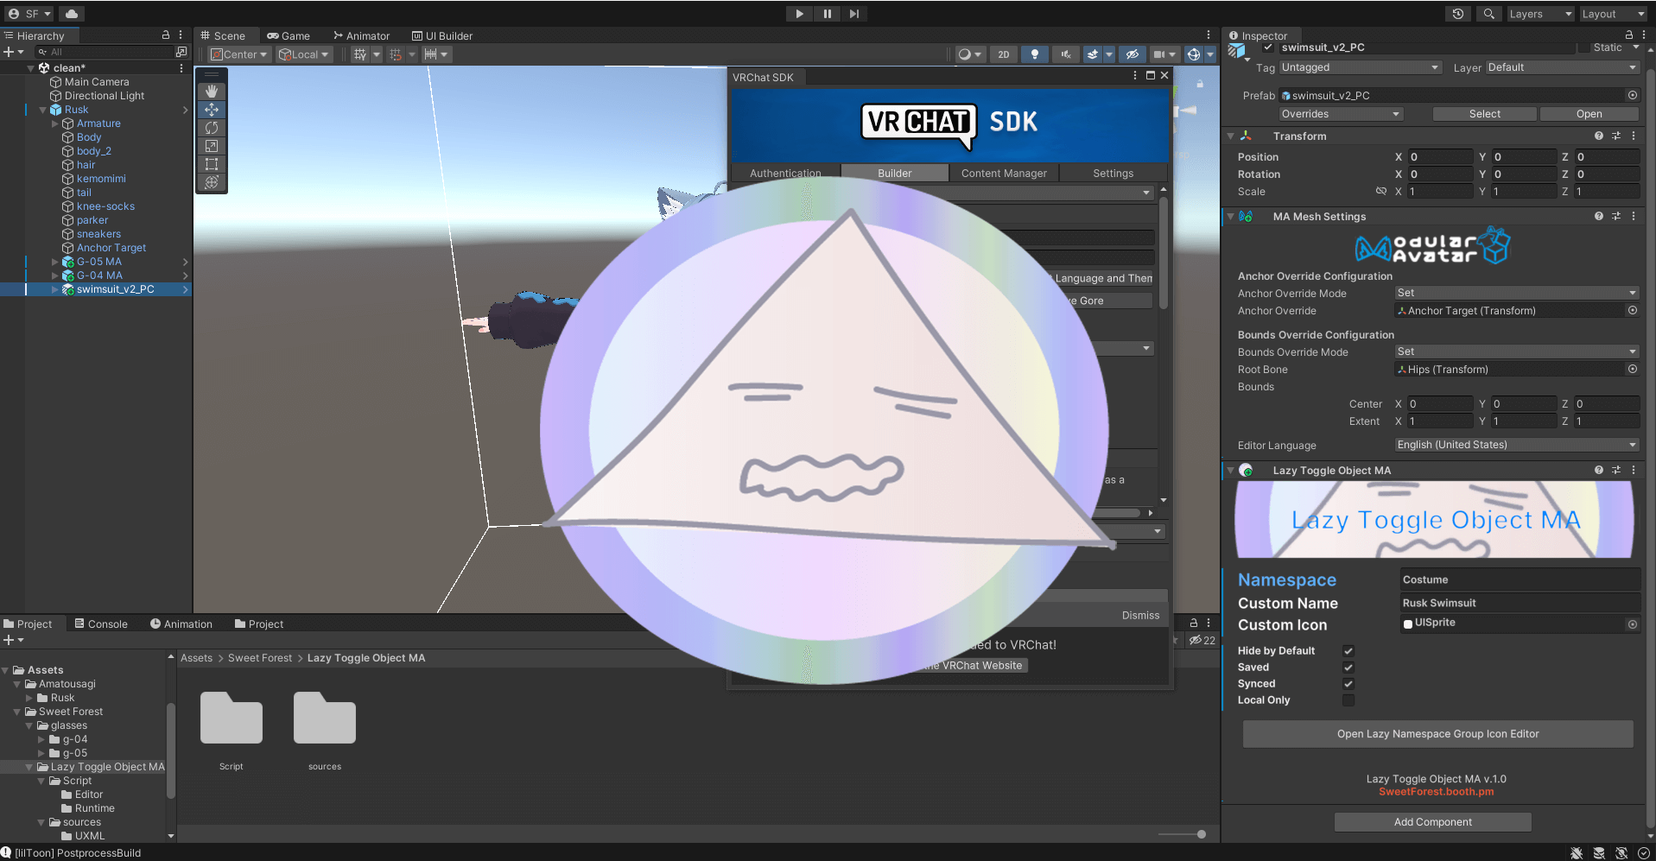Viewport: 1656px width, 861px height.
Task: Select the Rotate tool in scene toolbar
Action: (x=212, y=128)
